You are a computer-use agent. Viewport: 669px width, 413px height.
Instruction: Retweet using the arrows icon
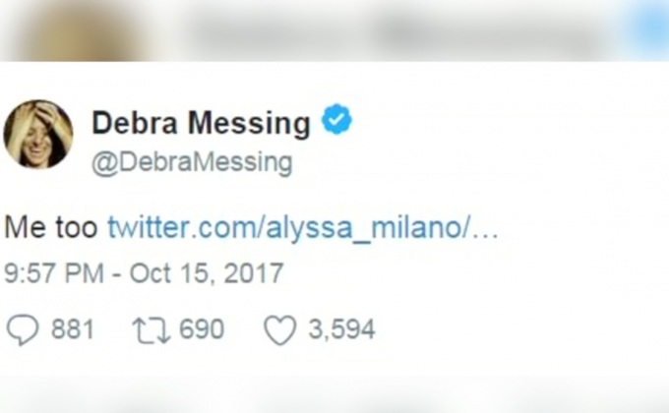[152, 329]
